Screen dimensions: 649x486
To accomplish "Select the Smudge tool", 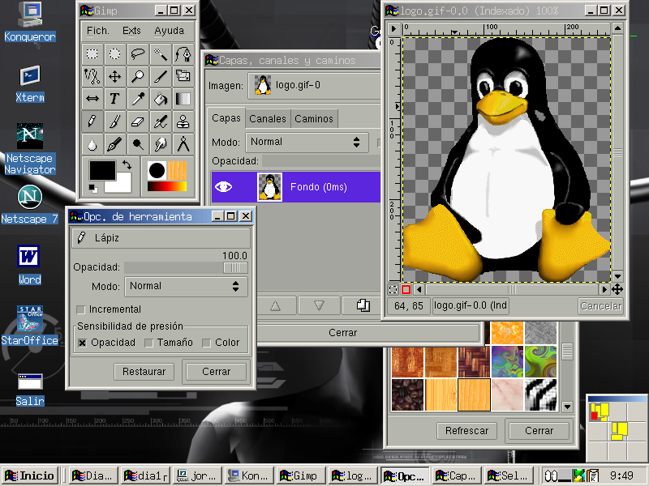I will (x=160, y=144).
